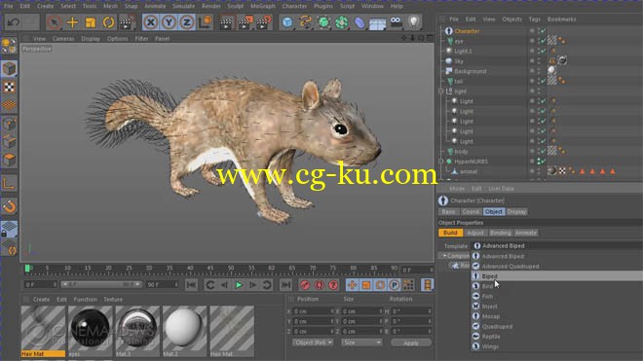The height and width of the screenshot is (361, 643).
Task: Click frame 45 on the timeline ruler
Action: [x=210, y=269]
